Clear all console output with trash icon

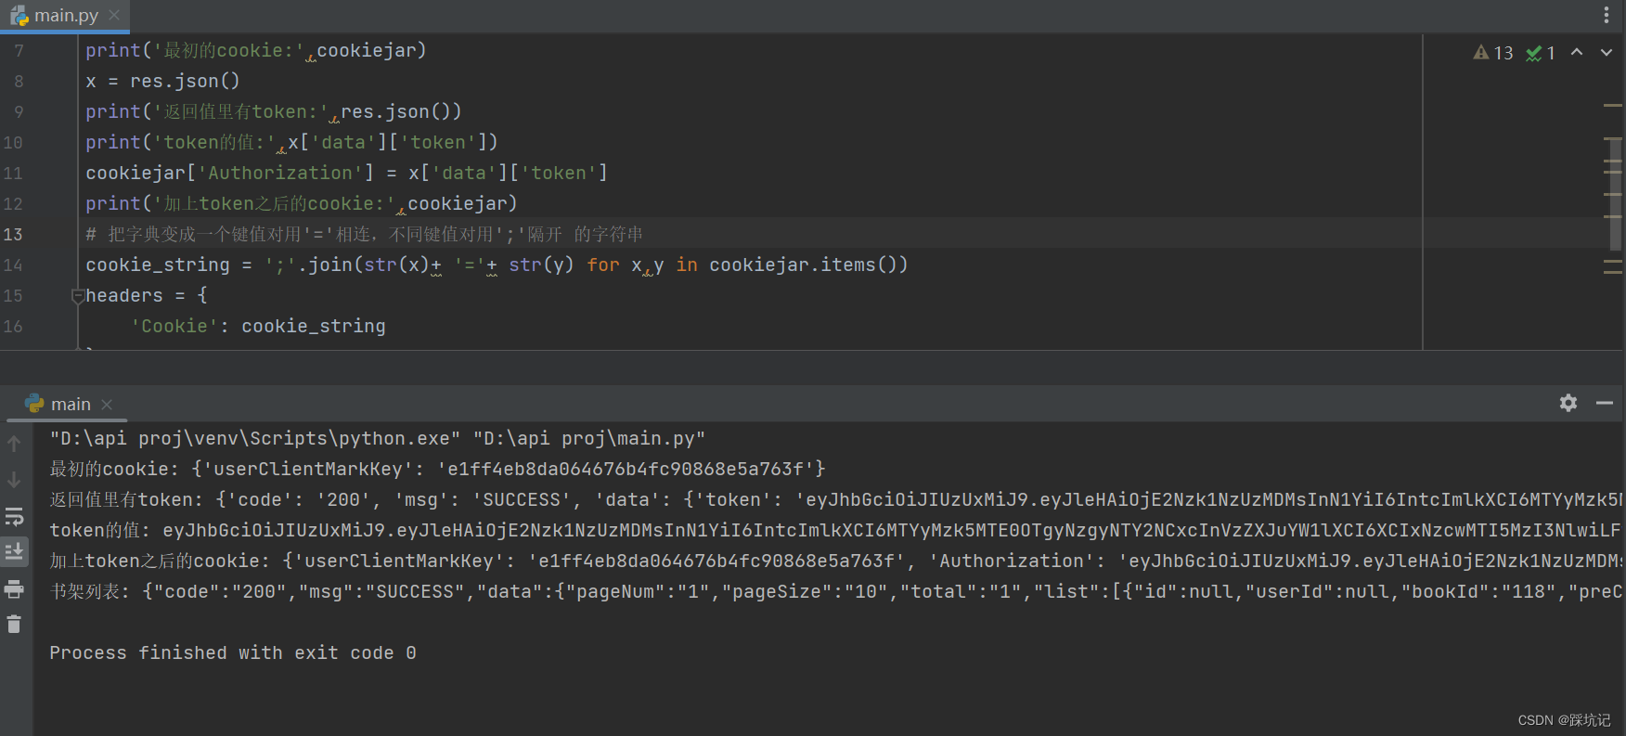[x=14, y=625]
